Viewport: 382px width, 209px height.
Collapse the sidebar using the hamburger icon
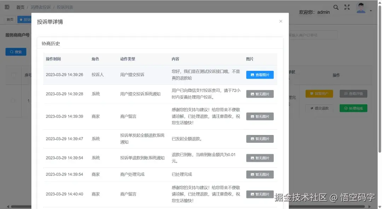(7, 7)
